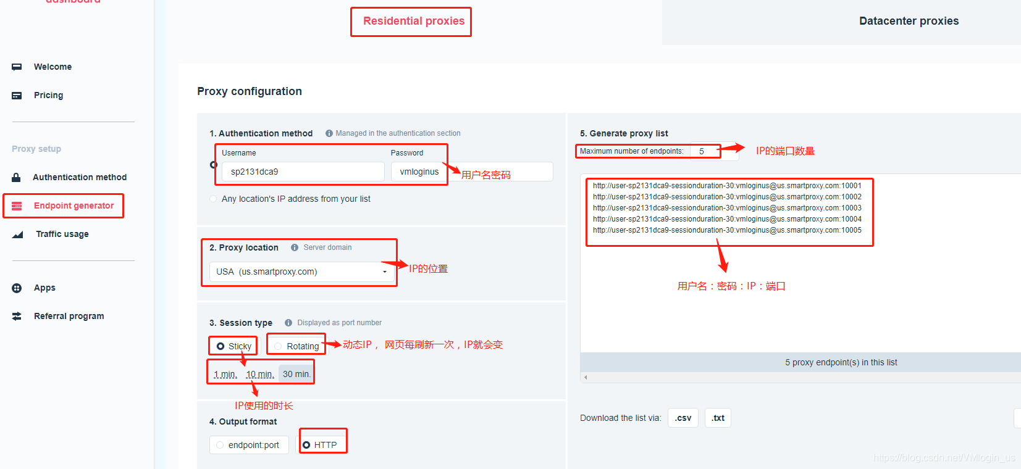1021x469 pixels.
Task: Click the Proxy configuration heading
Action: [x=250, y=91]
